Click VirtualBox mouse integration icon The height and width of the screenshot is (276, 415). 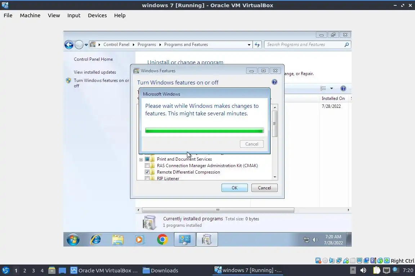click(x=380, y=261)
